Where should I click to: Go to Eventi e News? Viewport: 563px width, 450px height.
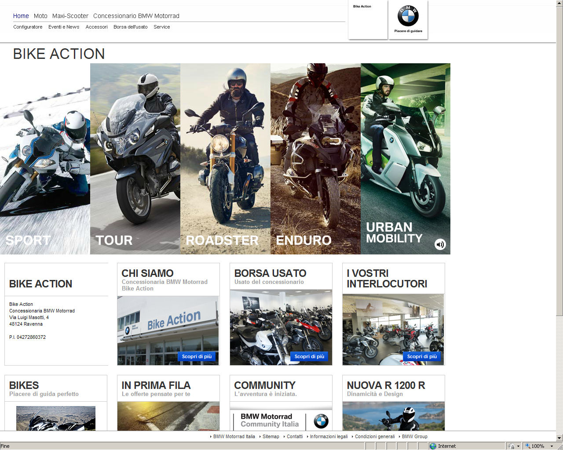[64, 27]
